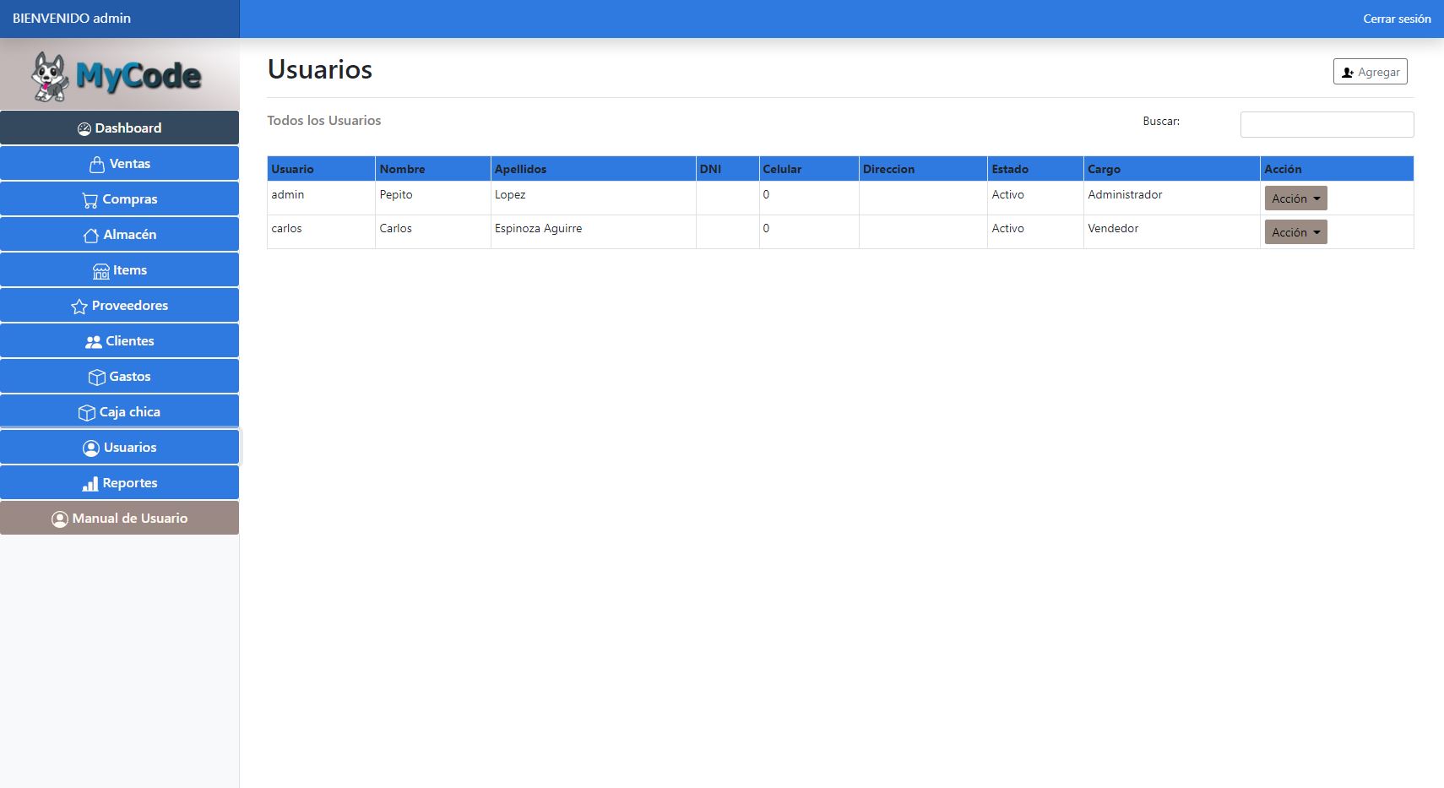Open the Manual de Usuario entry
1444x788 pixels.
point(119,519)
